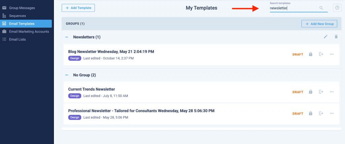This screenshot has height=144, width=345.
Task: Click the search magnifier icon
Action: (x=321, y=8)
